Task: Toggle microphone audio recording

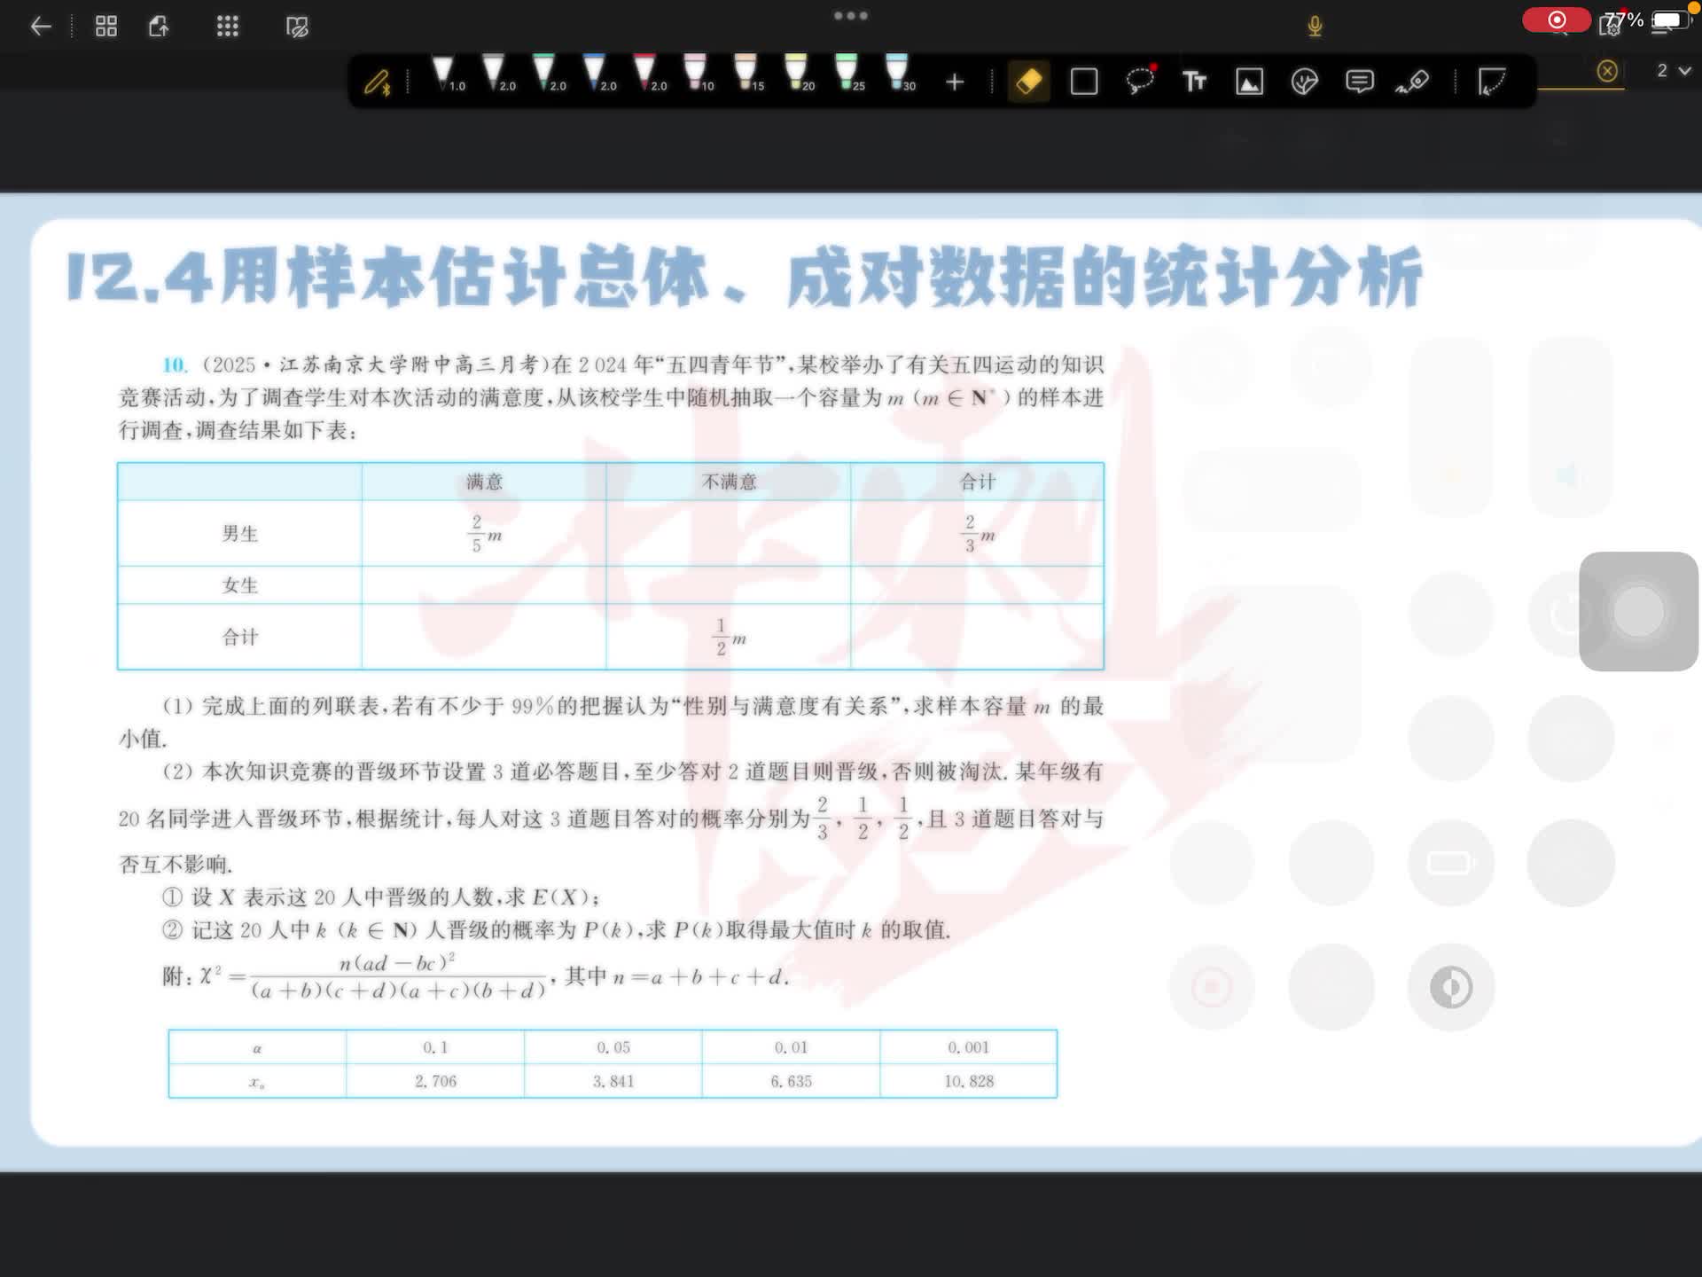Action: click(x=1315, y=26)
